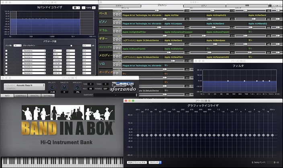
Task: Click the バンド数 stepper in Nバンドイコライザ
Action: (x=17, y=45)
